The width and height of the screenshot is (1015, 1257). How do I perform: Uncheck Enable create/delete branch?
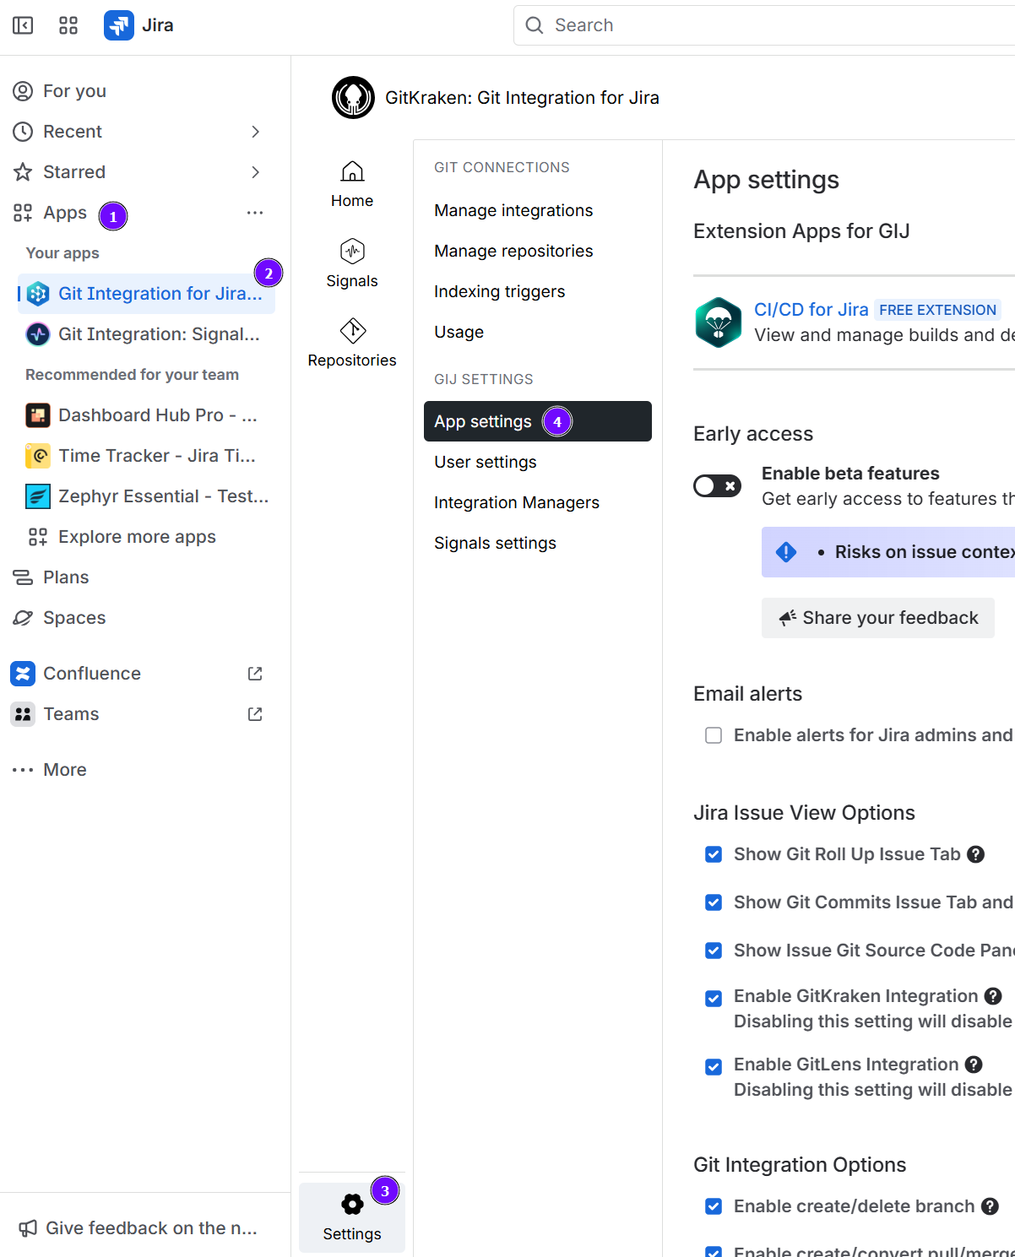(714, 1206)
